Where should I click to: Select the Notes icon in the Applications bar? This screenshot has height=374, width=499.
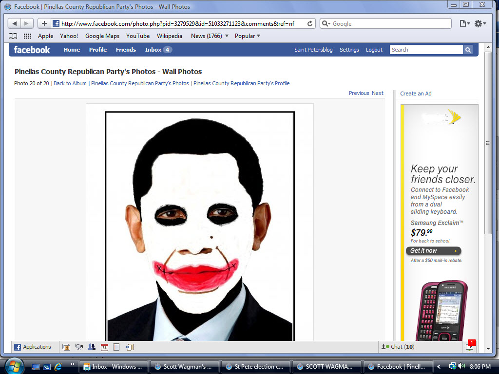pos(116,347)
